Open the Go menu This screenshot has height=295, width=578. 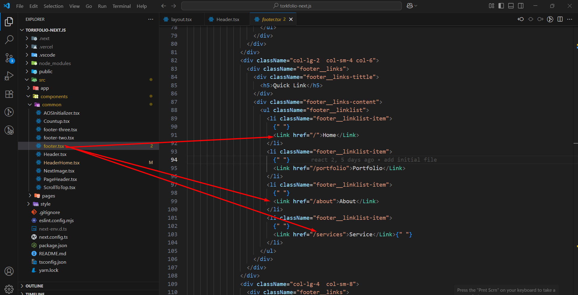(89, 6)
